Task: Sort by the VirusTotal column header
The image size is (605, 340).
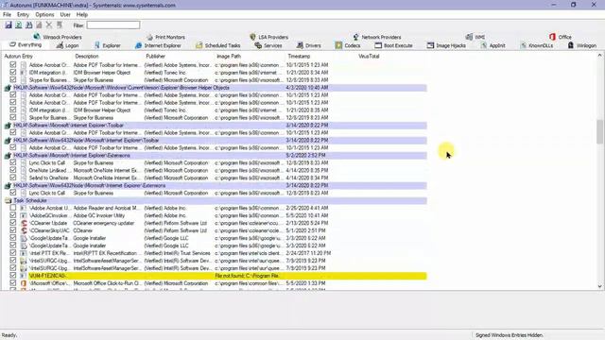Action: click(369, 57)
